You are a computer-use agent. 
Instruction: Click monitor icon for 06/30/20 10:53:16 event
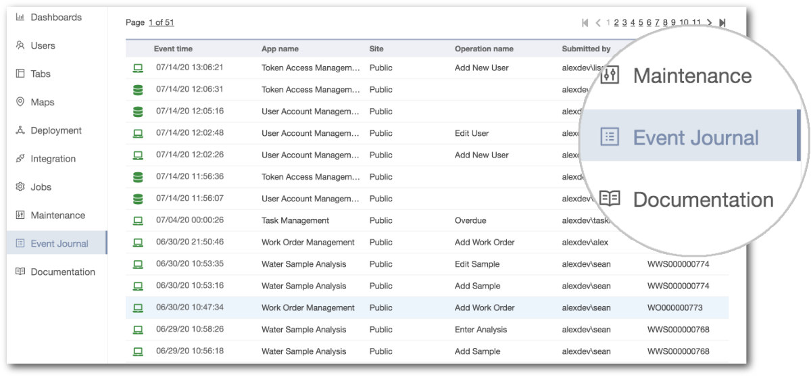(x=138, y=286)
